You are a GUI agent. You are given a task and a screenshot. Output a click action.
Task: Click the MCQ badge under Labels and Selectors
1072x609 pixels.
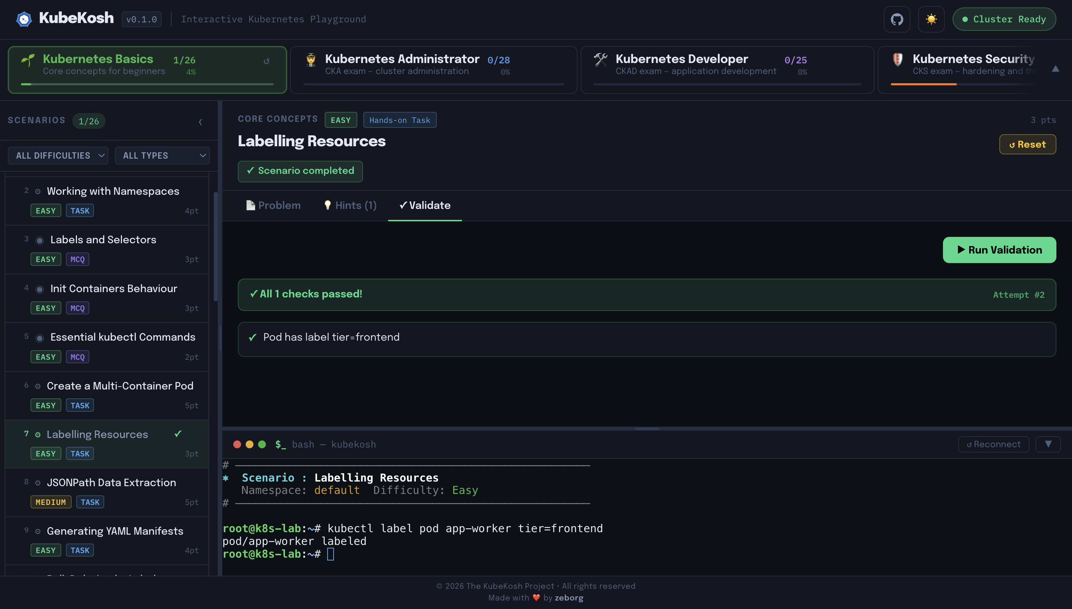pyautogui.click(x=78, y=259)
